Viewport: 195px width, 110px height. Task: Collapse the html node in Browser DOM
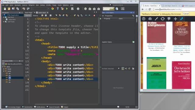pos(3,67)
